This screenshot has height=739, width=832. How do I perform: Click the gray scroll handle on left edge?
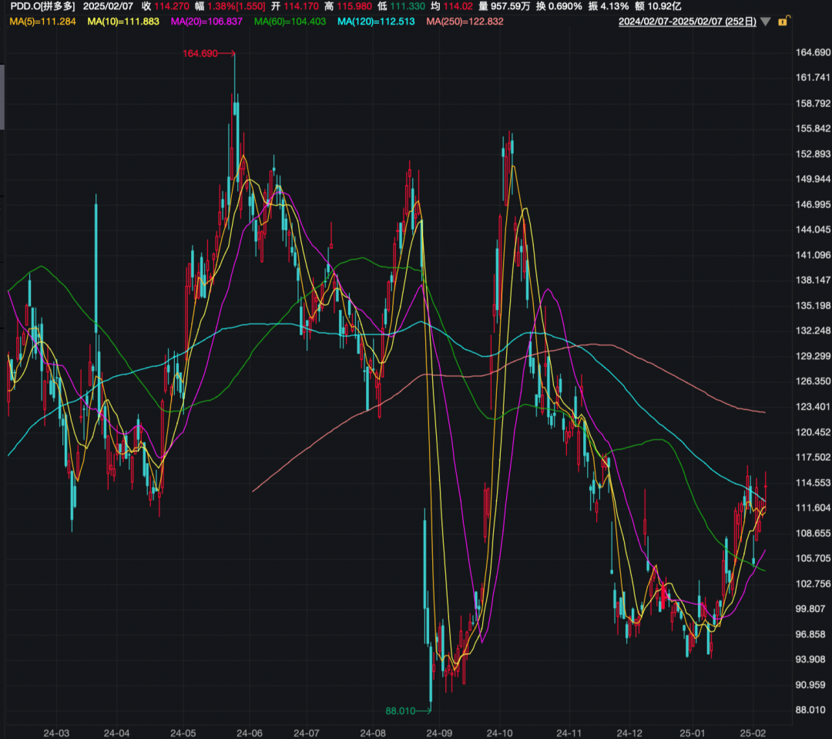(x=2, y=97)
